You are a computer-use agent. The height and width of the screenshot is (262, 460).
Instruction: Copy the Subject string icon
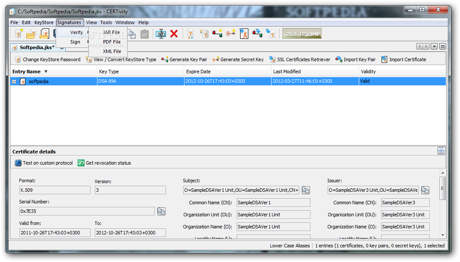point(306,190)
